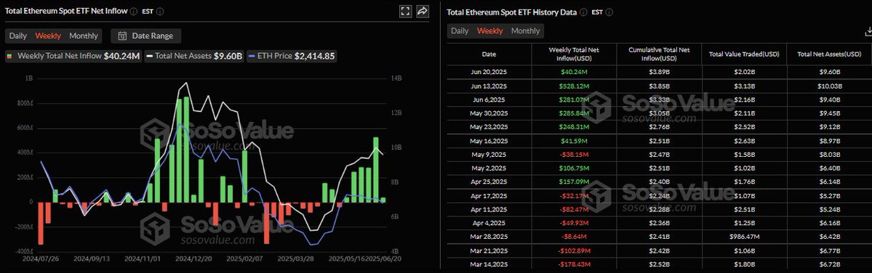This screenshot has height=273, width=872.
Task: Open the Date Range picker
Action: [145, 36]
